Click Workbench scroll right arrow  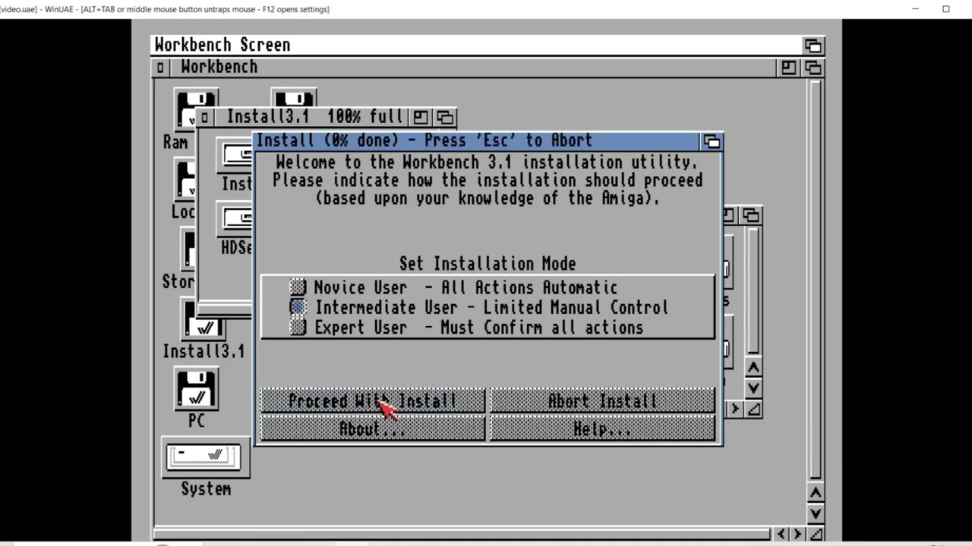pyautogui.click(x=798, y=534)
